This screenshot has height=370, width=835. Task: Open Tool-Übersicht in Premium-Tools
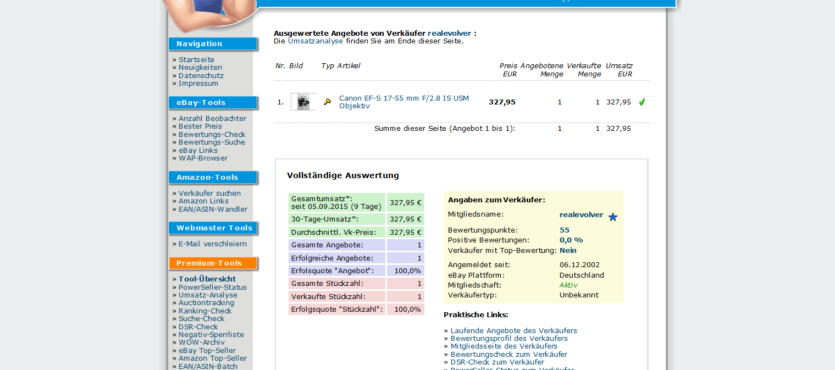207,279
